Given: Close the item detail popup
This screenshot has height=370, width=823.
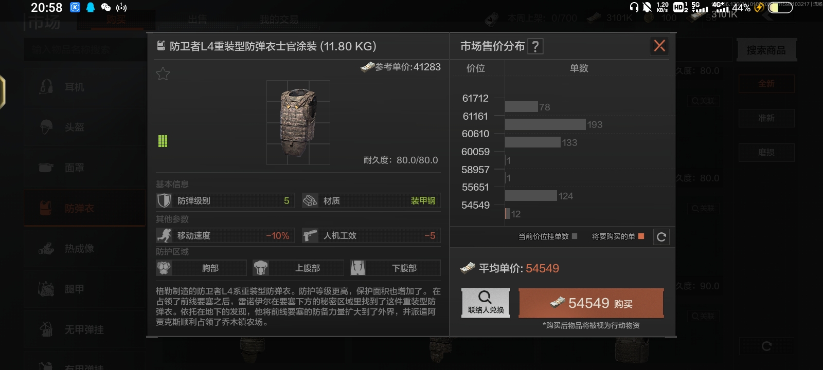Looking at the screenshot, I should (x=659, y=46).
